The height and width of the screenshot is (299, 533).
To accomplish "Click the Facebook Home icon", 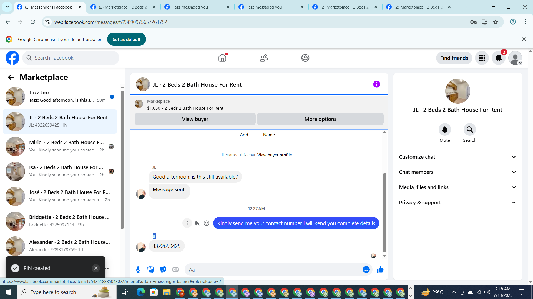I will tap(222, 58).
